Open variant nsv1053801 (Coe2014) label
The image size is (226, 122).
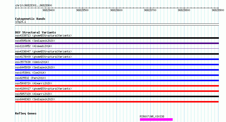pos(30,73)
